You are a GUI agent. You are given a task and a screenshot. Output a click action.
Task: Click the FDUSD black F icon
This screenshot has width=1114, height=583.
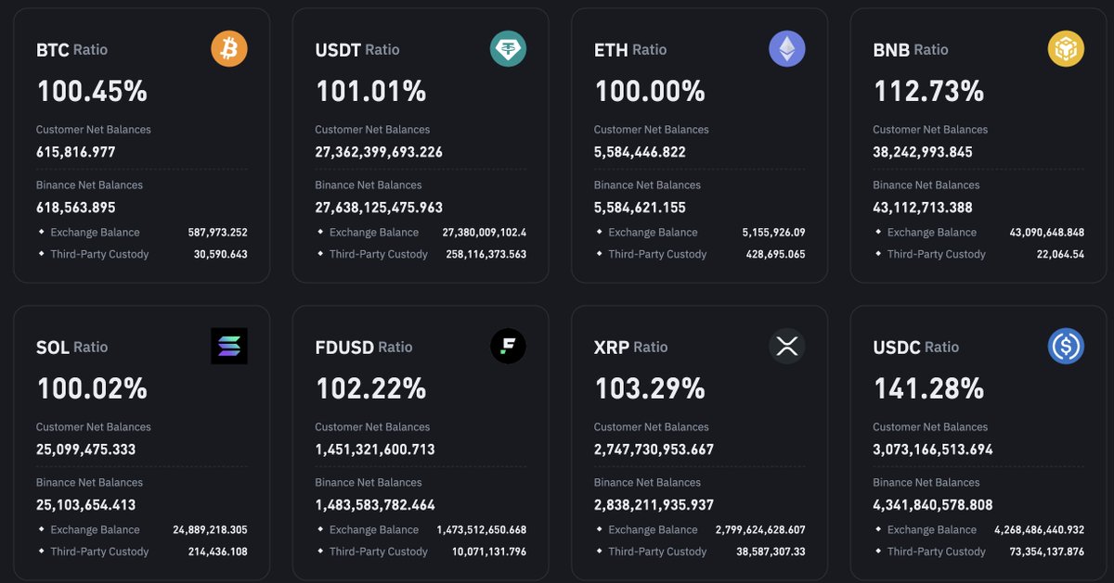point(508,346)
